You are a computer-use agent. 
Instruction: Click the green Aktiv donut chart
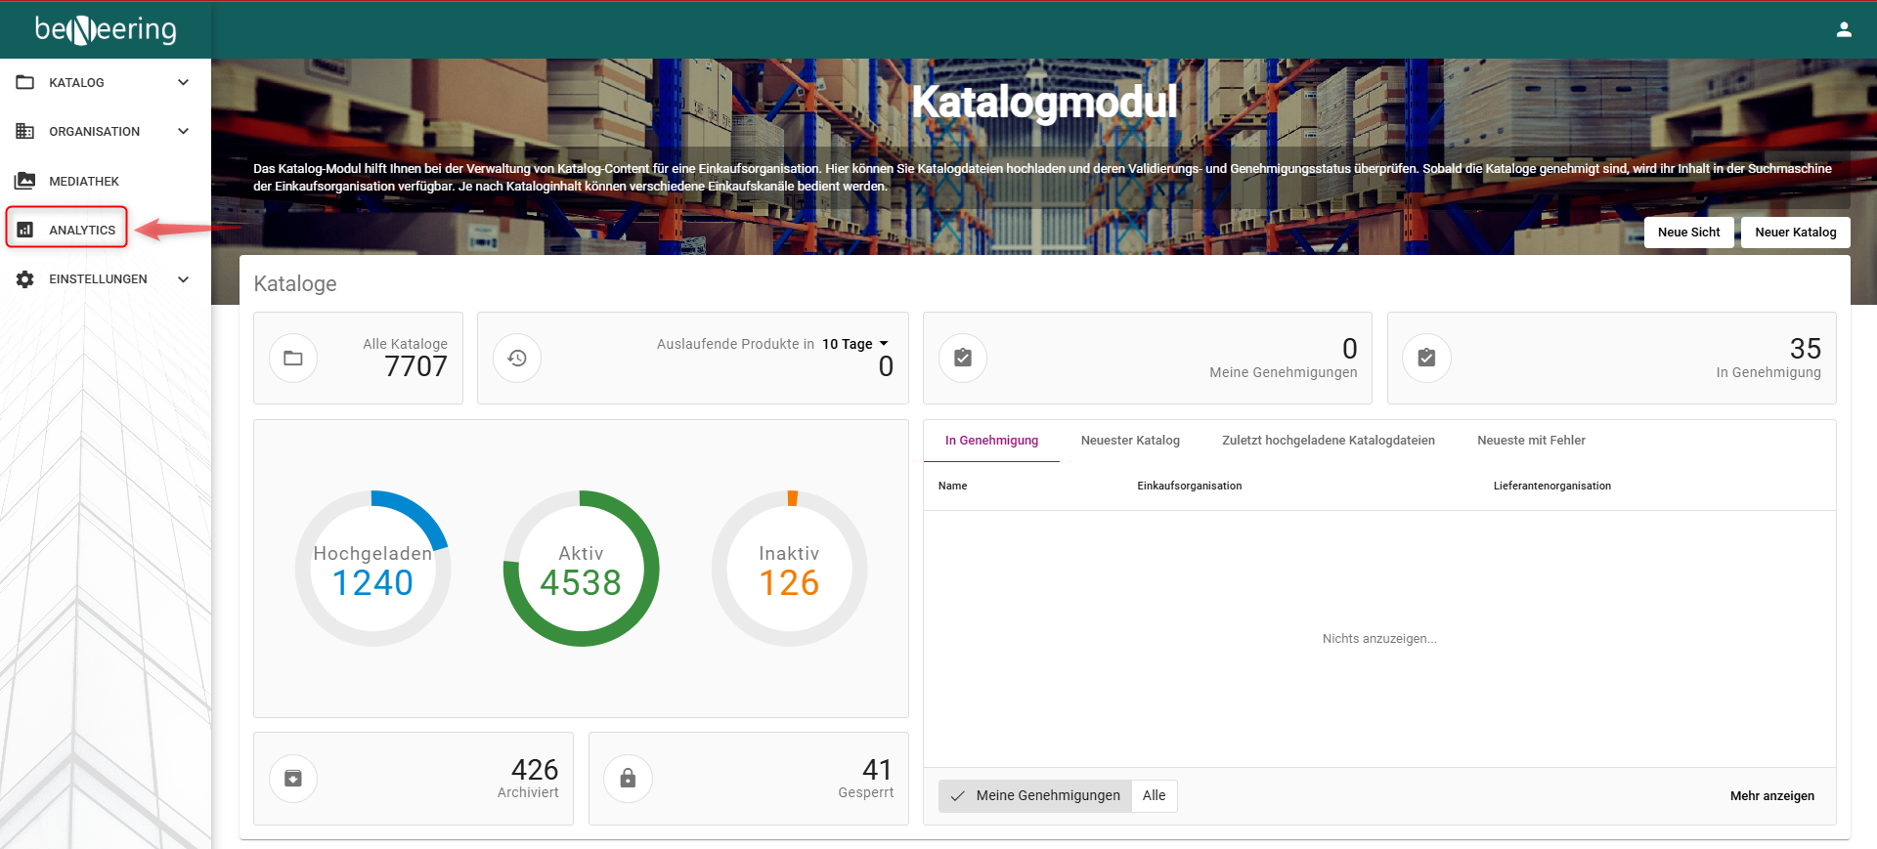tap(581, 569)
